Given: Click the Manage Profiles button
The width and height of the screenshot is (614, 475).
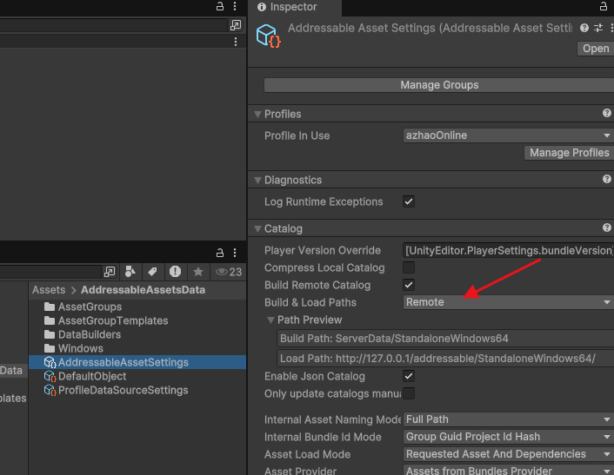Looking at the screenshot, I should point(569,153).
